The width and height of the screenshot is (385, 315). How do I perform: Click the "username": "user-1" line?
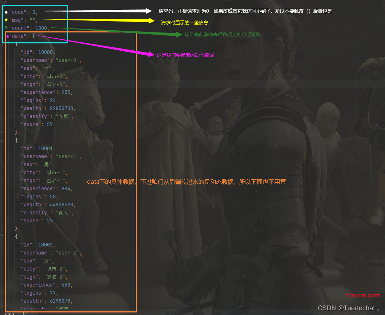point(51,156)
